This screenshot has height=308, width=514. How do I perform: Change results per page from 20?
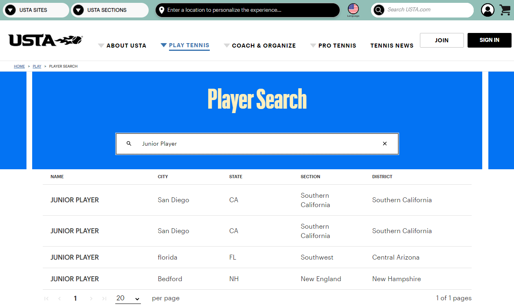coord(128,298)
